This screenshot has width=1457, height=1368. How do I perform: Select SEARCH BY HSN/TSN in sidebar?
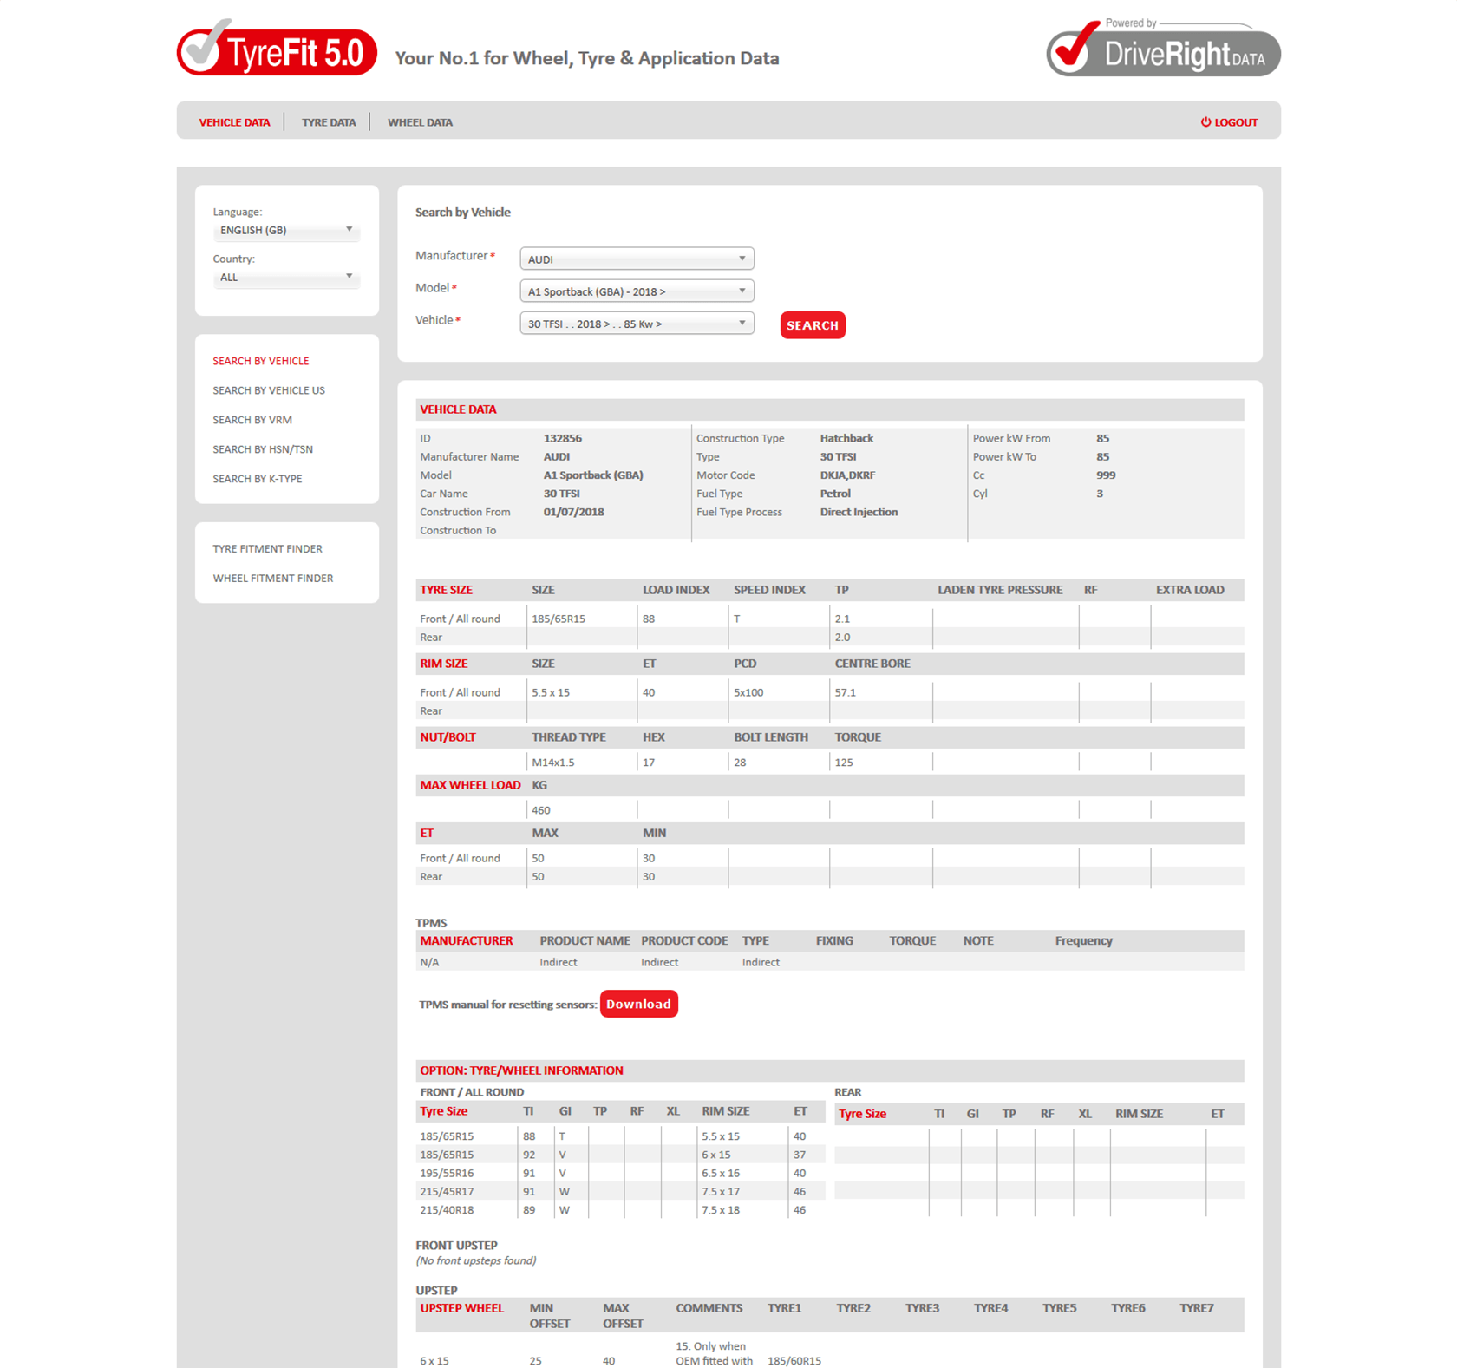pyautogui.click(x=263, y=449)
